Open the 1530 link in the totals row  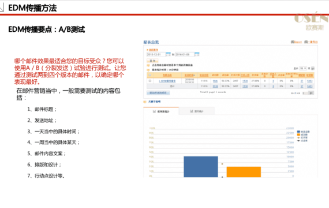tap(245, 86)
